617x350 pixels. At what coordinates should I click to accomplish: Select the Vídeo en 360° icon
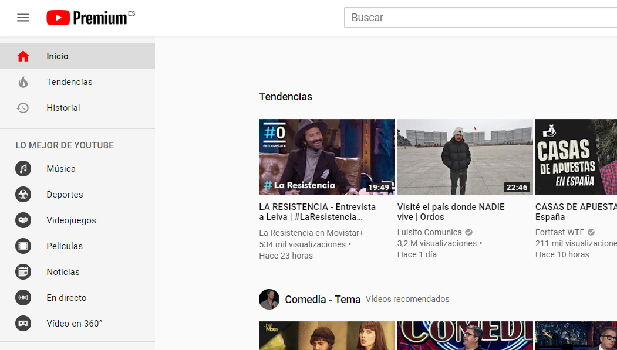pyautogui.click(x=23, y=323)
